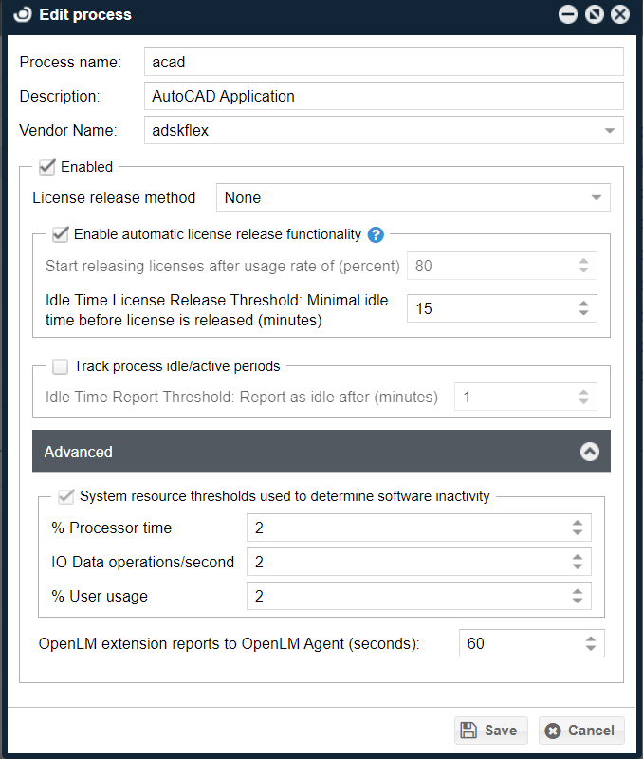Collapse the Advanced section using the chevron icon
Image resolution: width=643 pixels, height=759 pixels.
point(589,452)
